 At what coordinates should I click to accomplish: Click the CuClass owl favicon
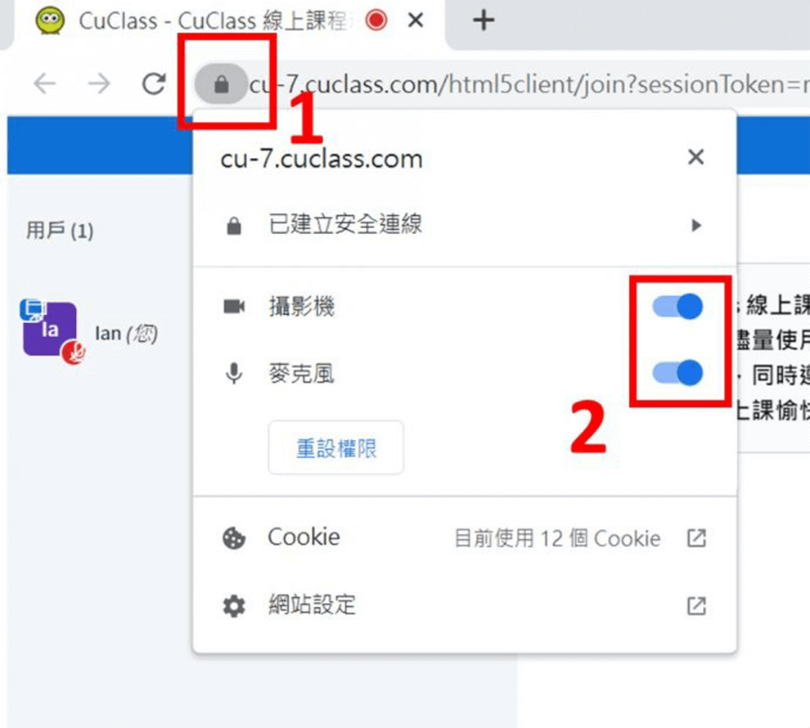[50, 20]
